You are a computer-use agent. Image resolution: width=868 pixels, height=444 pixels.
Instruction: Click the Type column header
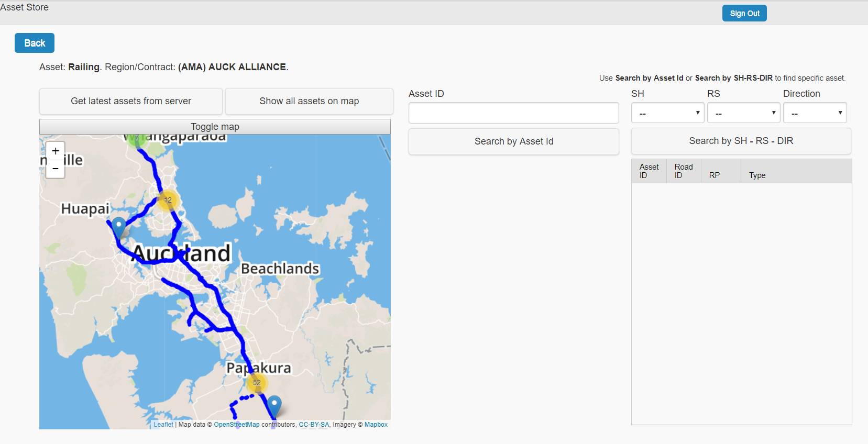(757, 175)
